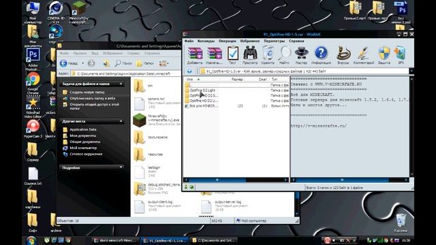Open the Операции menu in WinRAR

coord(227,41)
